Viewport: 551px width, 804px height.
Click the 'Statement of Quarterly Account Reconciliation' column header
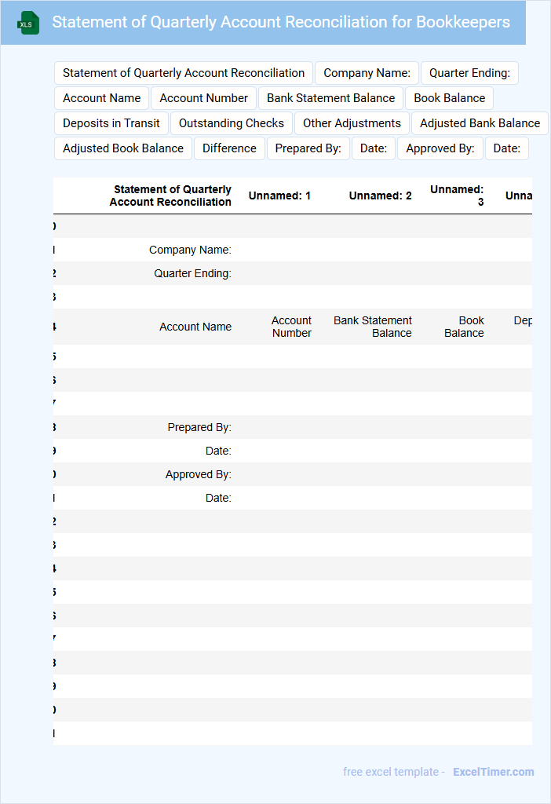click(x=170, y=196)
